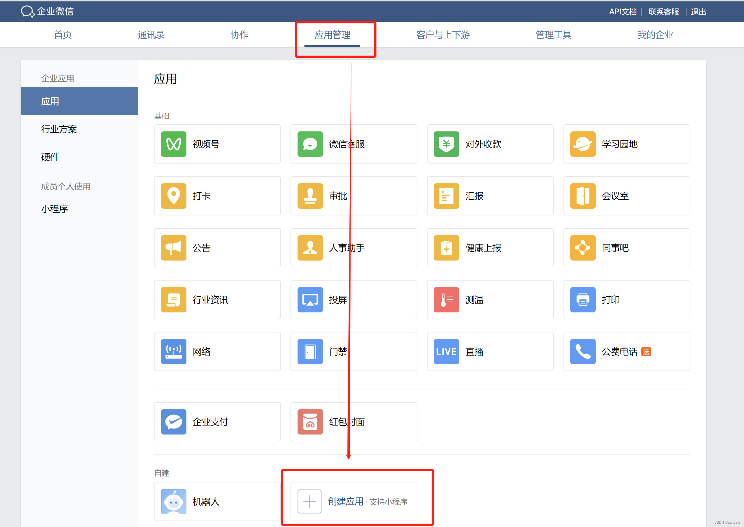Click the plus icon to 创建应用
Image resolution: width=744 pixels, height=527 pixels.
[x=309, y=502]
